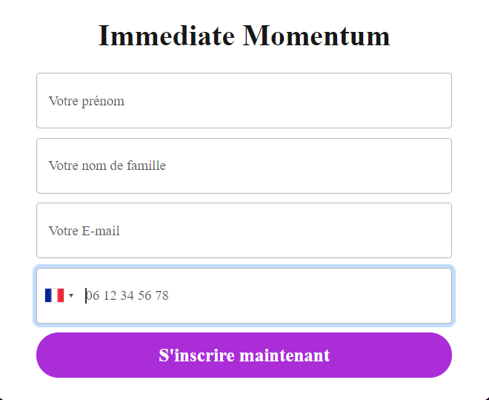The width and height of the screenshot is (489, 400).
Task: Place cursor in the first name box
Action: [x=244, y=101]
